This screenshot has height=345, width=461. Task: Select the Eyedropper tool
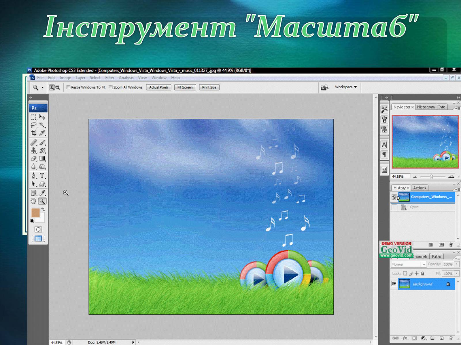(42, 193)
